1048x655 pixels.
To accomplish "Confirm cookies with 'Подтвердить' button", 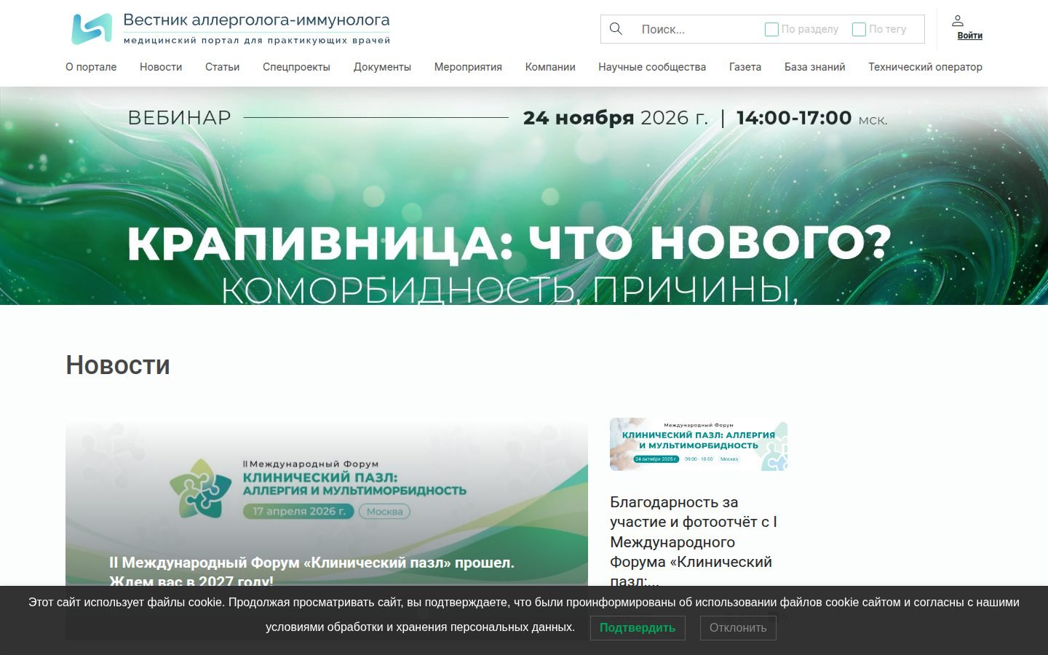I will click(x=638, y=627).
